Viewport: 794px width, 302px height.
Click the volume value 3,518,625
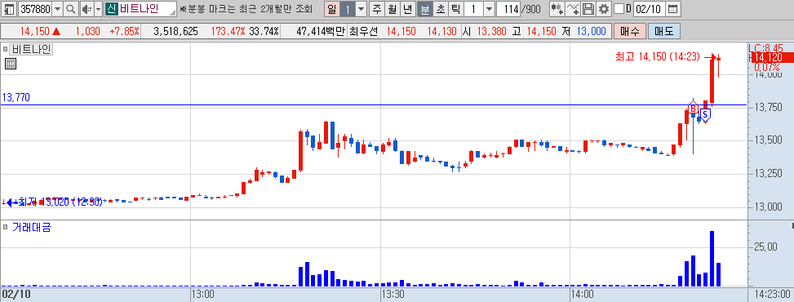coord(175,31)
